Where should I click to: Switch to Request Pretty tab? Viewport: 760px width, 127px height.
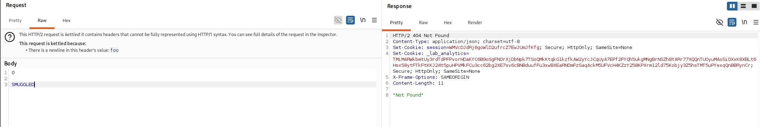pyautogui.click(x=15, y=21)
